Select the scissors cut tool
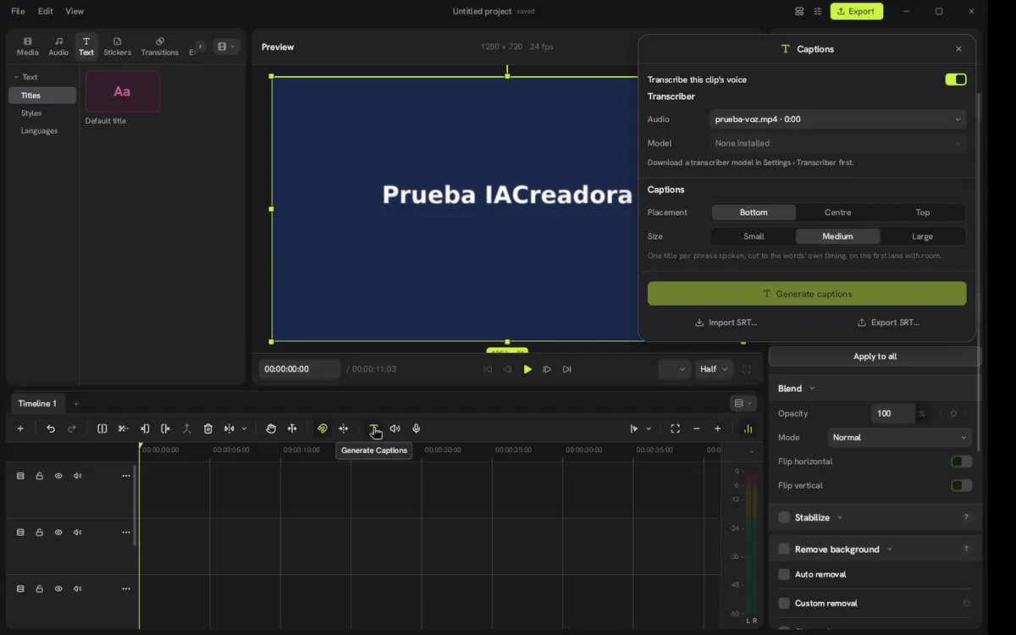Screen dimensions: 1016x635 pos(124,428)
